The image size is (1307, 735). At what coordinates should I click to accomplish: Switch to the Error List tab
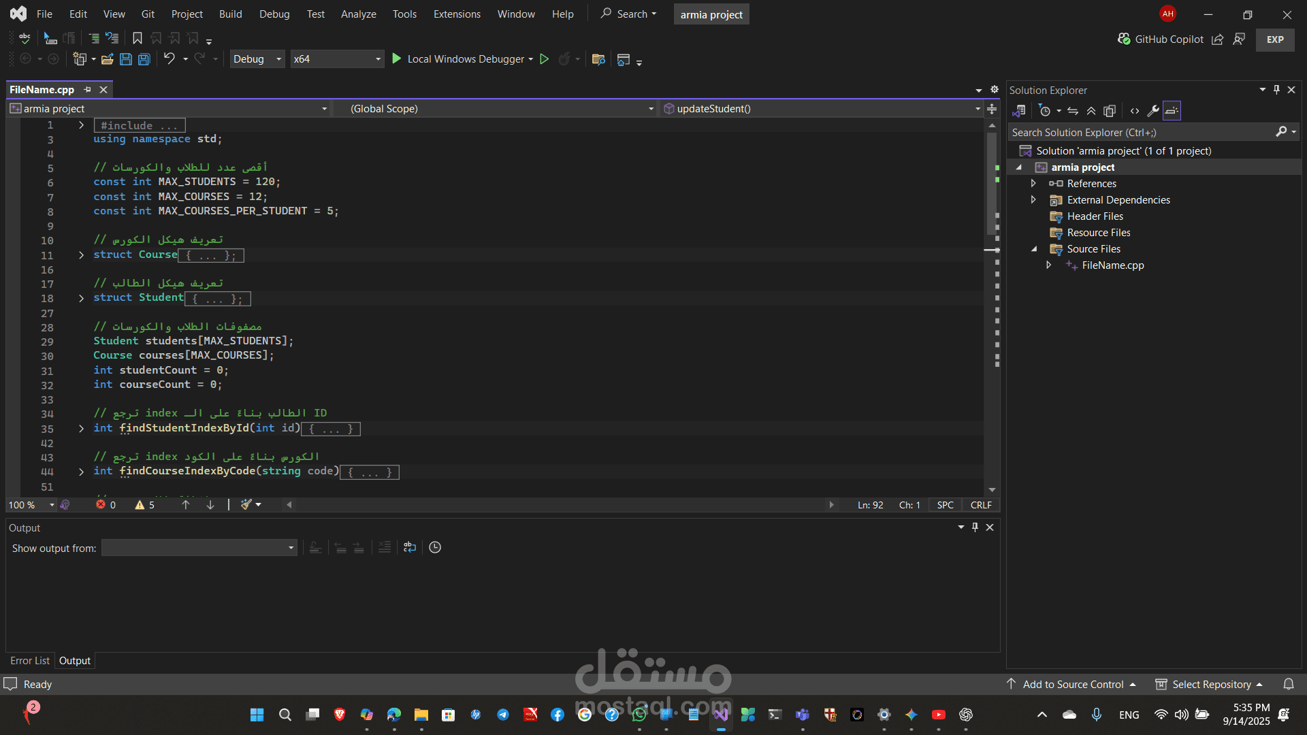(x=30, y=660)
